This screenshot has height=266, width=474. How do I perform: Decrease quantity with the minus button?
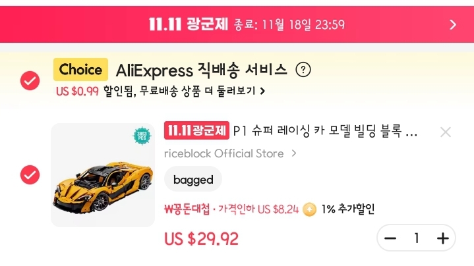pyautogui.click(x=390, y=238)
